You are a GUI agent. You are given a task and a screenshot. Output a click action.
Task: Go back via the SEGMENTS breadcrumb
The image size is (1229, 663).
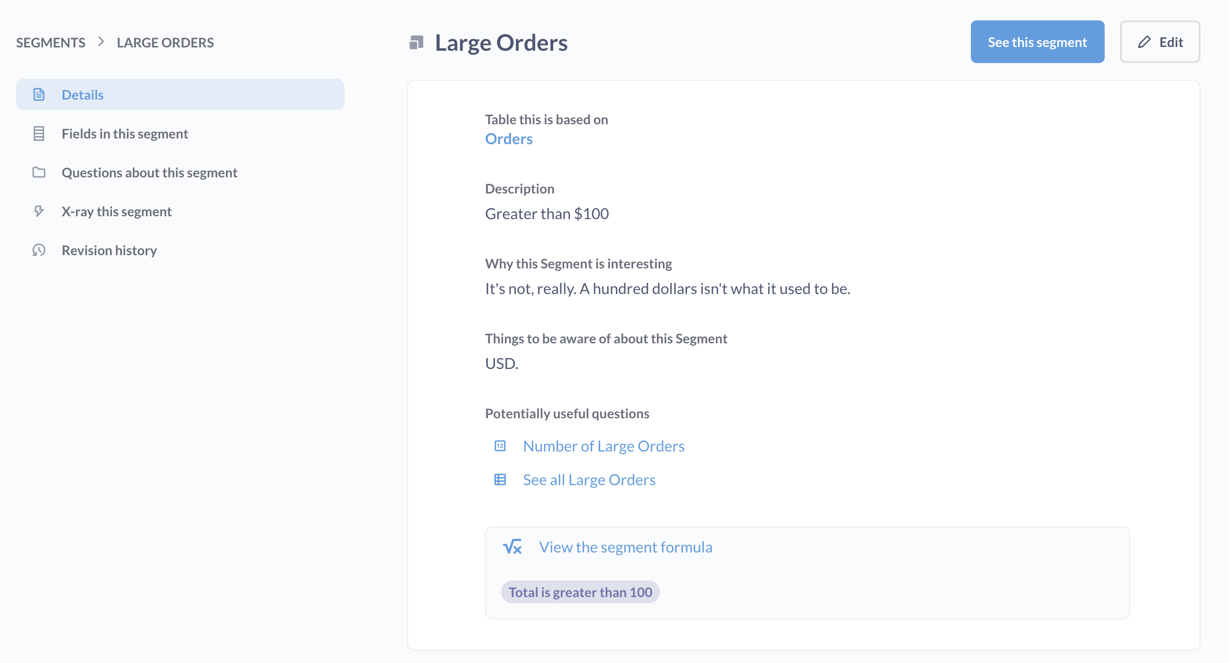pos(50,42)
